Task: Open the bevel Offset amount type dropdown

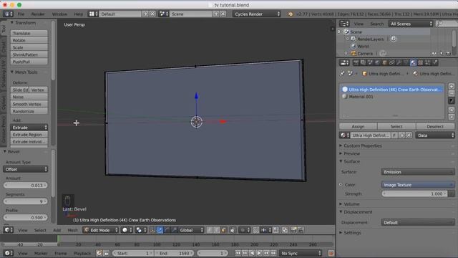Action: (x=26, y=169)
